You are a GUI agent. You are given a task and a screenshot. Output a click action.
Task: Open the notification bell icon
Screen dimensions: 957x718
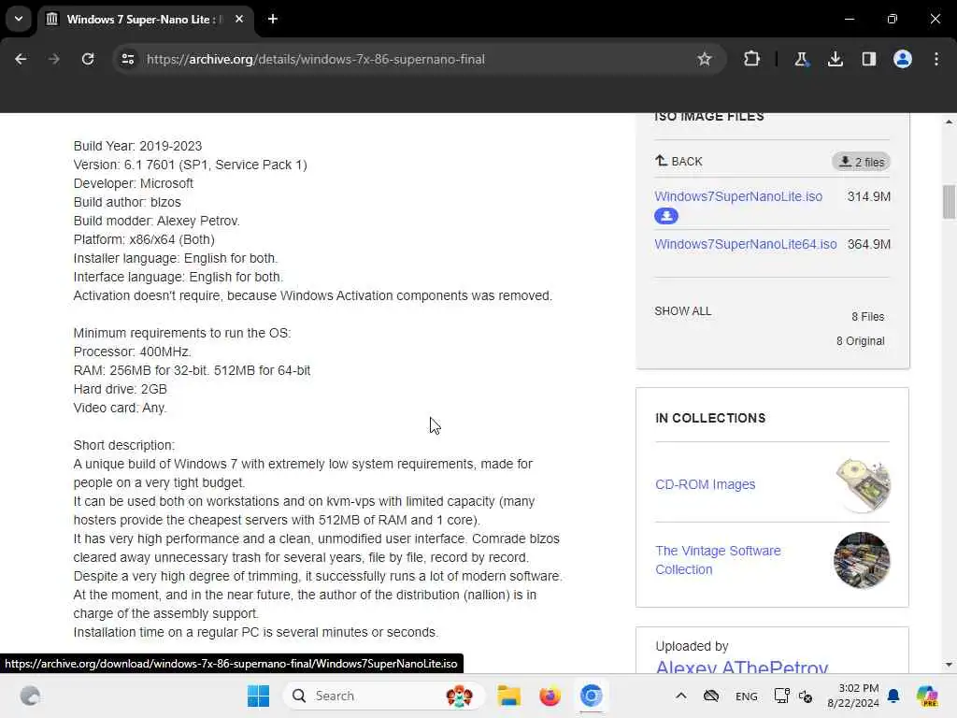coord(893,696)
